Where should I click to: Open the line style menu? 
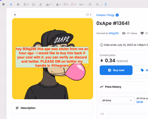58,4
